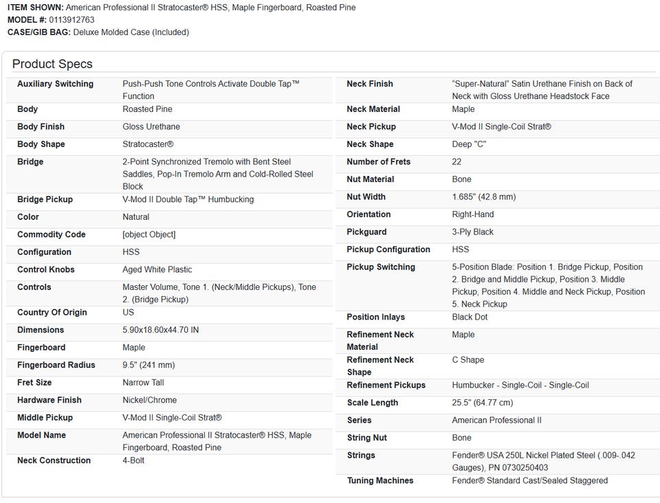Click the Nut Width 1.685" value
Image resolution: width=660 pixels, height=503 pixels.
coord(483,197)
